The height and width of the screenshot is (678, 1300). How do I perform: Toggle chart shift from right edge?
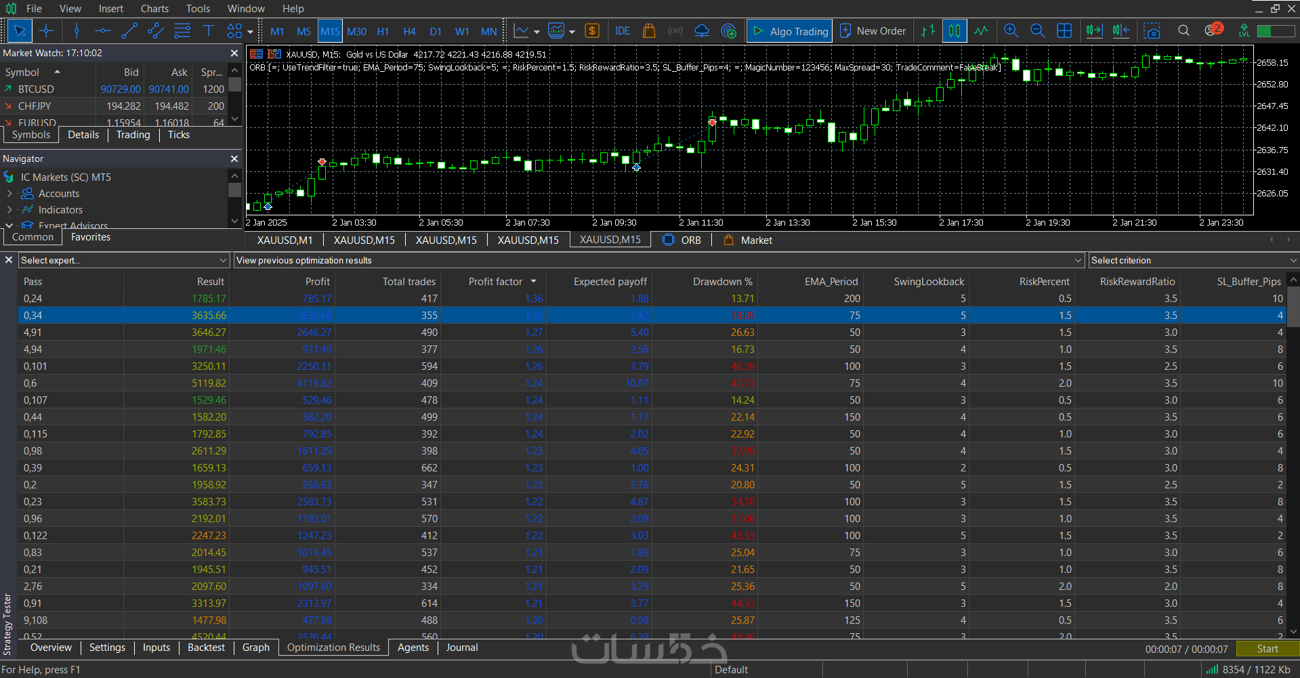pos(1121,31)
